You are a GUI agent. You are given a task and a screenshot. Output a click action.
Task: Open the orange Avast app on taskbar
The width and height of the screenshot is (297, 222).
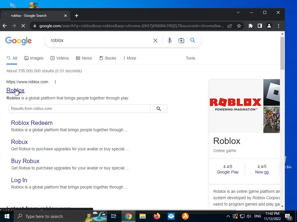coord(185,216)
